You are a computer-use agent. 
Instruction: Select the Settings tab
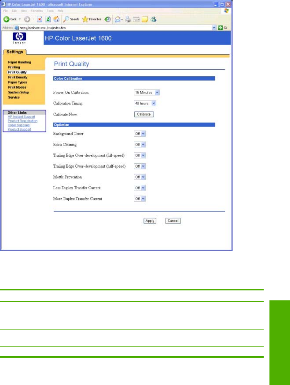[x=15, y=52]
